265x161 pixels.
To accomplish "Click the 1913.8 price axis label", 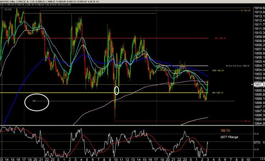I will tap(259, 12).
